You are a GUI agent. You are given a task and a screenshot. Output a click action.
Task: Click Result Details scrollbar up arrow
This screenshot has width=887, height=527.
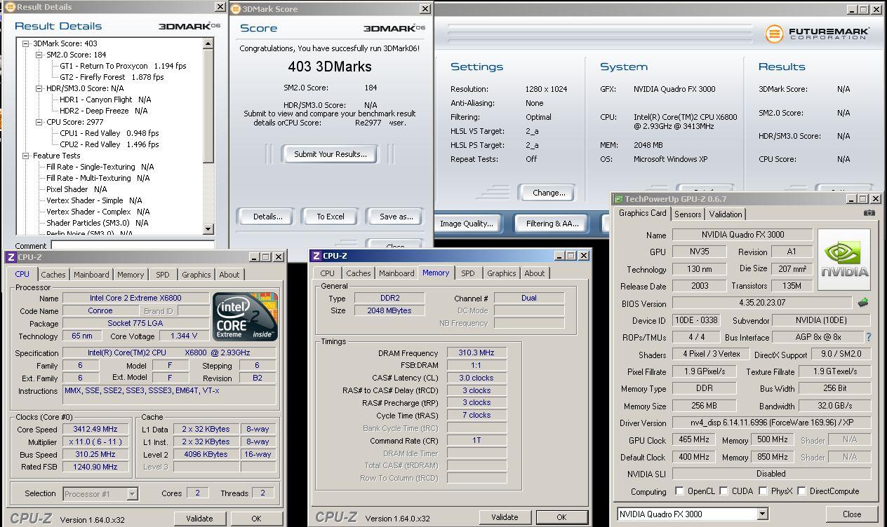tap(208, 43)
